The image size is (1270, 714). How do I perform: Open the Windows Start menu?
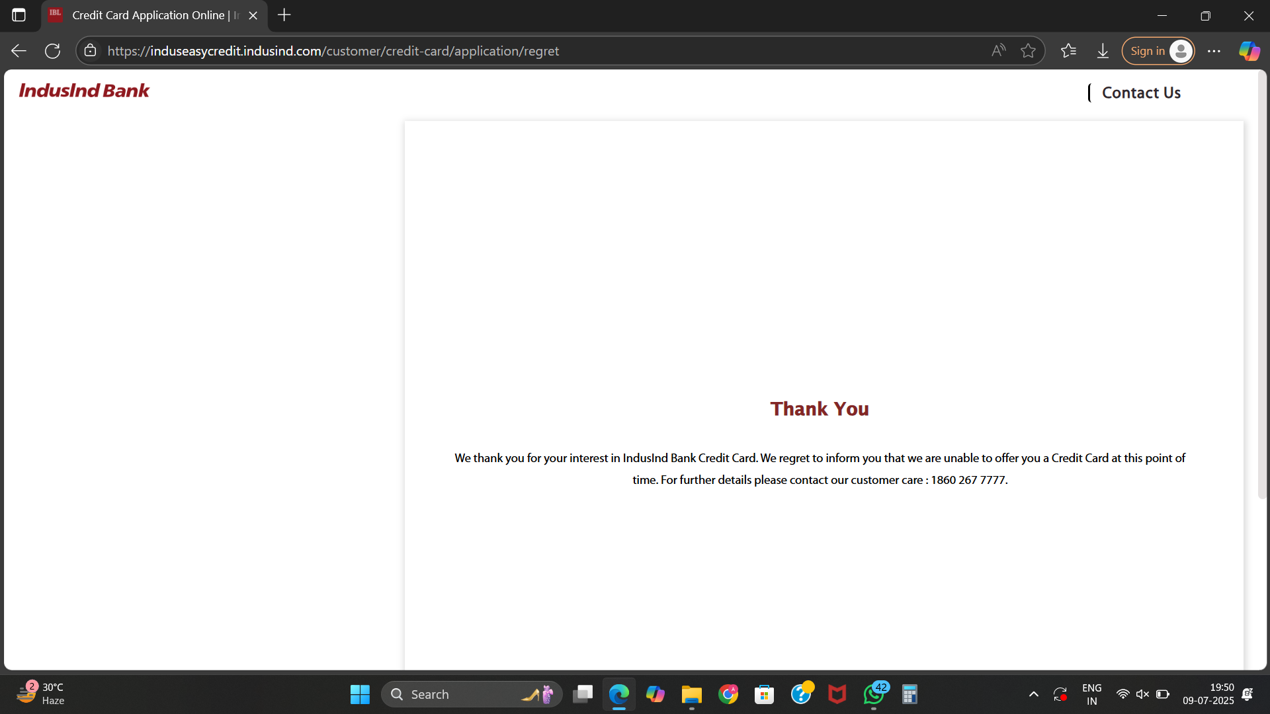coord(360,694)
